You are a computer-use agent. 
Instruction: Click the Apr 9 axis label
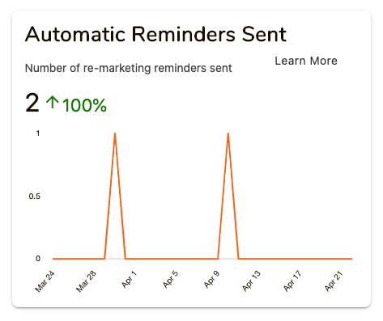click(212, 280)
